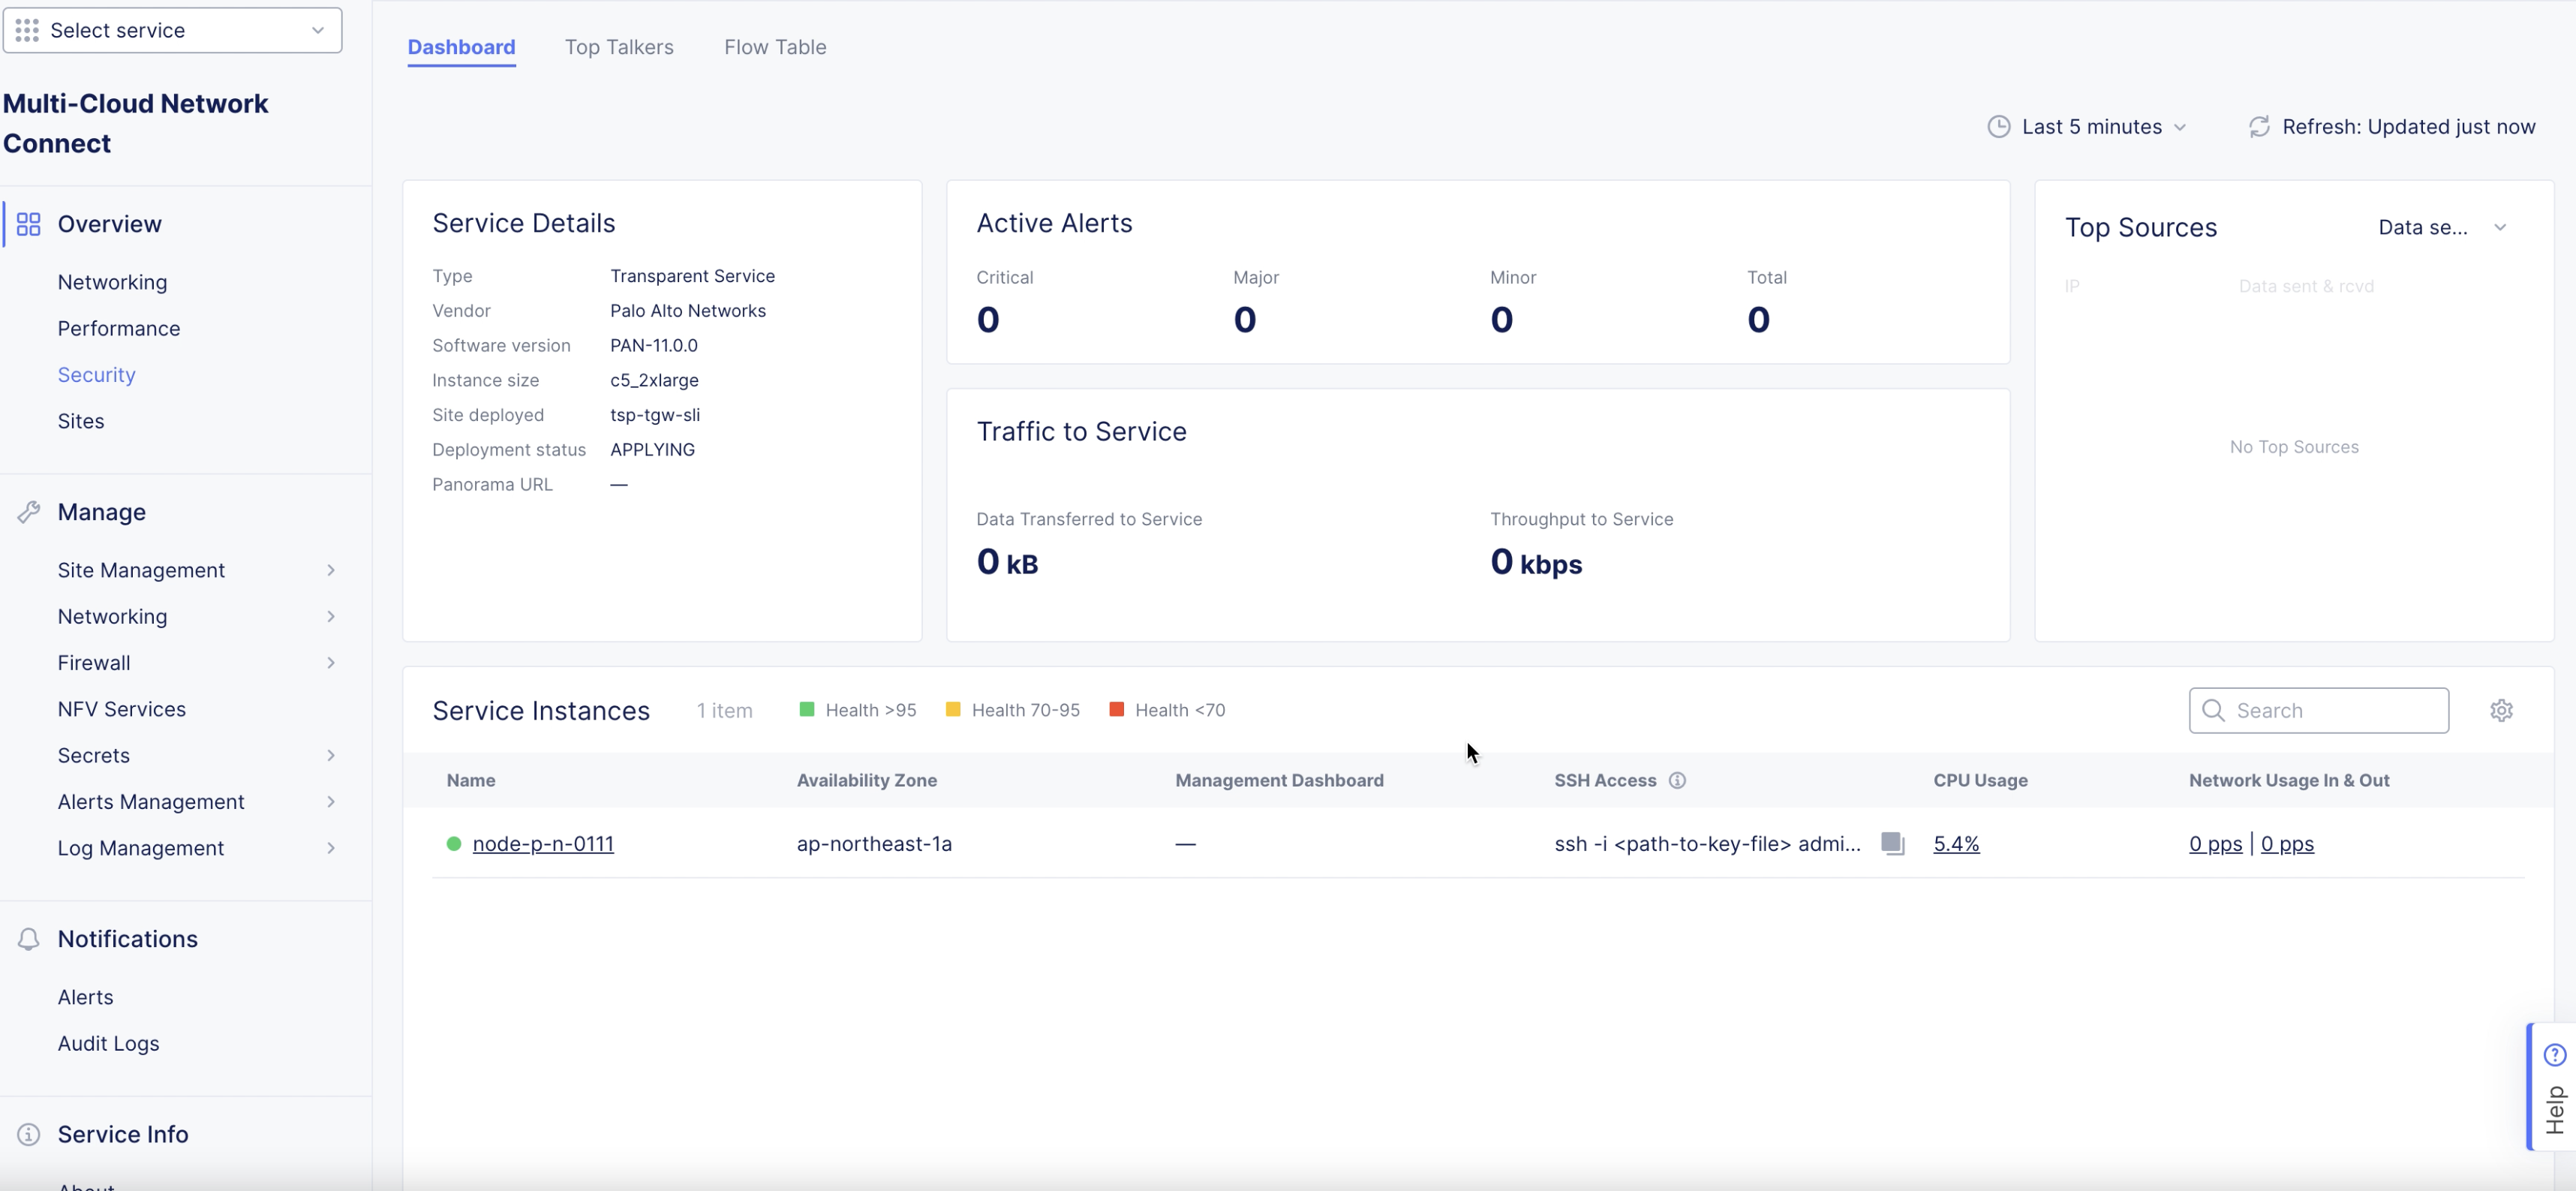This screenshot has height=1191, width=2576.
Task: Click the Help question mark icon
Action: click(x=2554, y=1055)
